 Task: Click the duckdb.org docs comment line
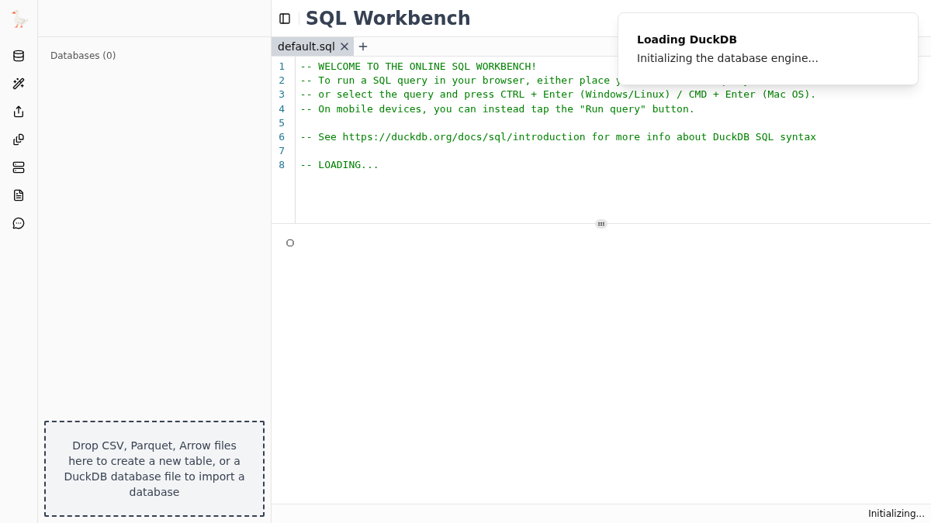[558, 137]
